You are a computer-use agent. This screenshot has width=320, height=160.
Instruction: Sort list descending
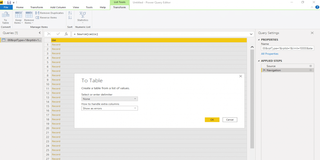coord(70,18)
